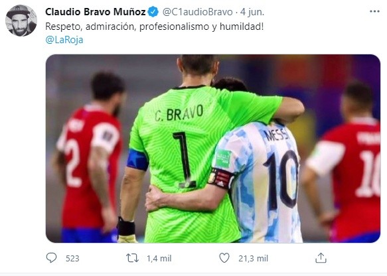
Task: Open the share upload icon
Action: pyautogui.click(x=321, y=258)
